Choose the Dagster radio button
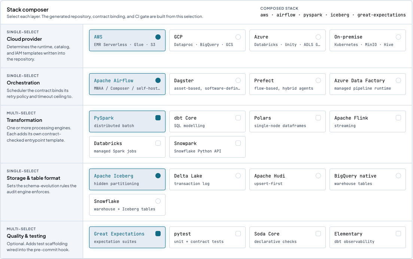Image resolution: width=413 pixels, height=259 pixels. click(238, 80)
